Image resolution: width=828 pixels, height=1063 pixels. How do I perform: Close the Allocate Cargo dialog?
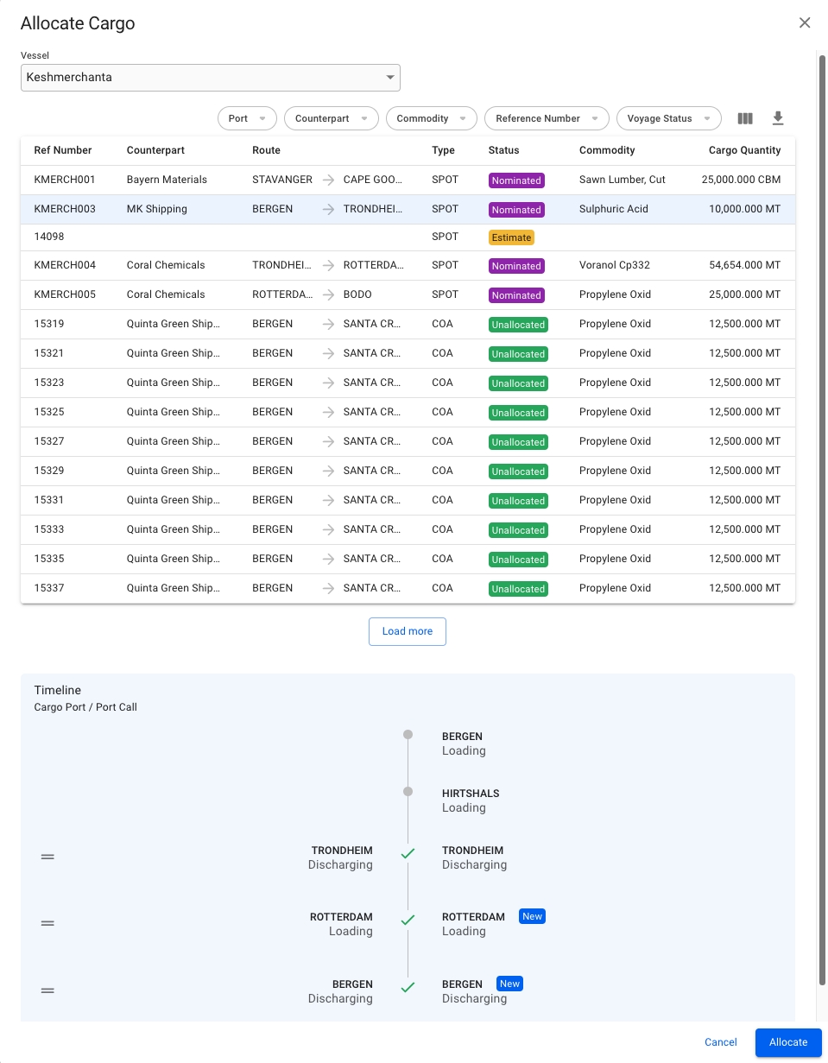tap(805, 23)
